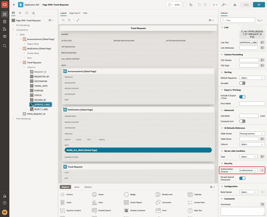Pick the Faceted Search region from gallery
Image resolution: width=267 pixels, height=217 pixels.
(x=101, y=210)
